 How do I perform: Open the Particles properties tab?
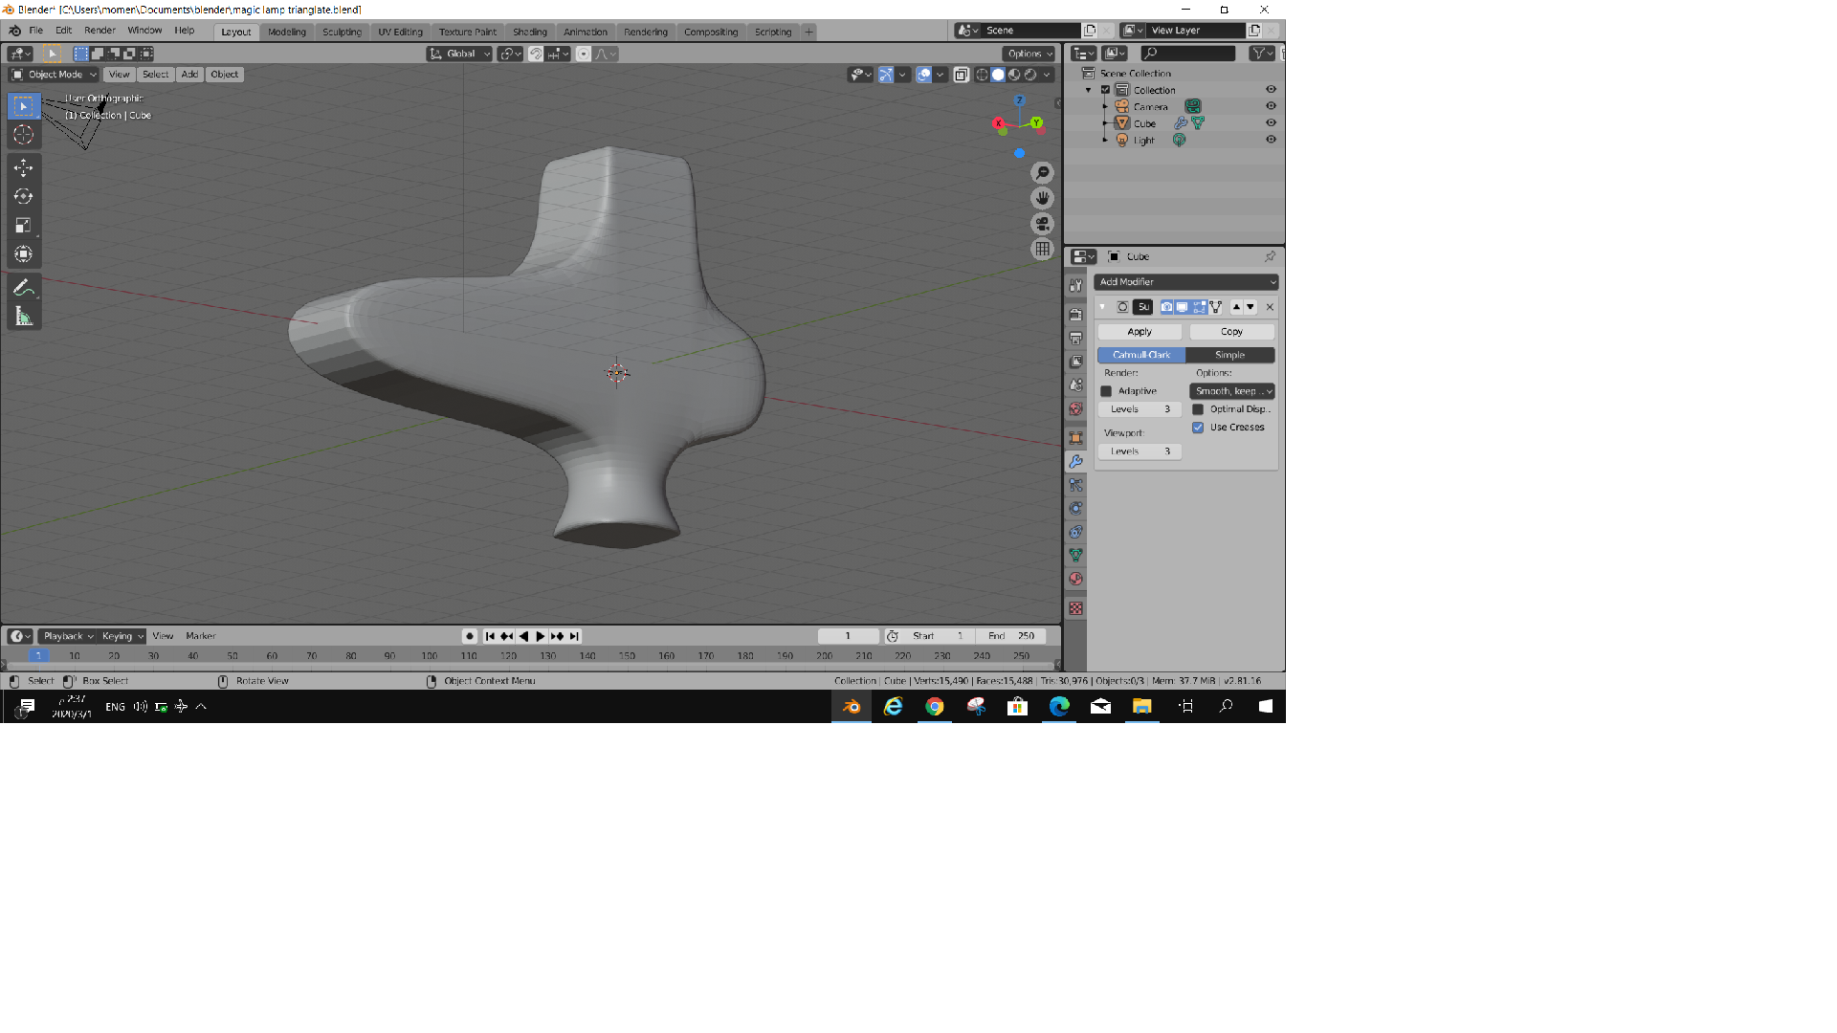click(x=1075, y=485)
